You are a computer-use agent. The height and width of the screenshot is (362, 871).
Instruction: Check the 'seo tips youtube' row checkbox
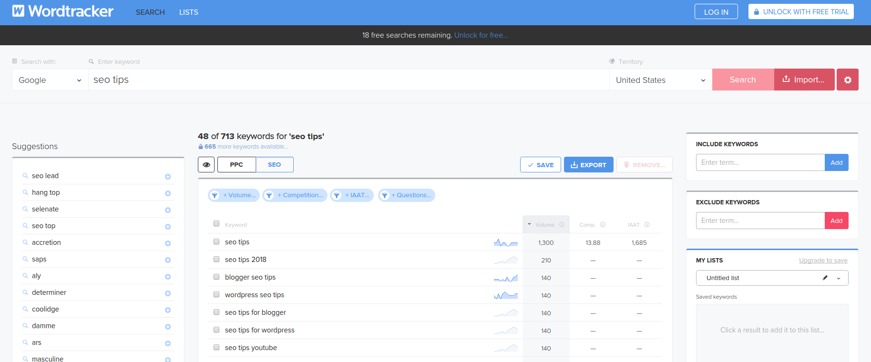tap(216, 348)
